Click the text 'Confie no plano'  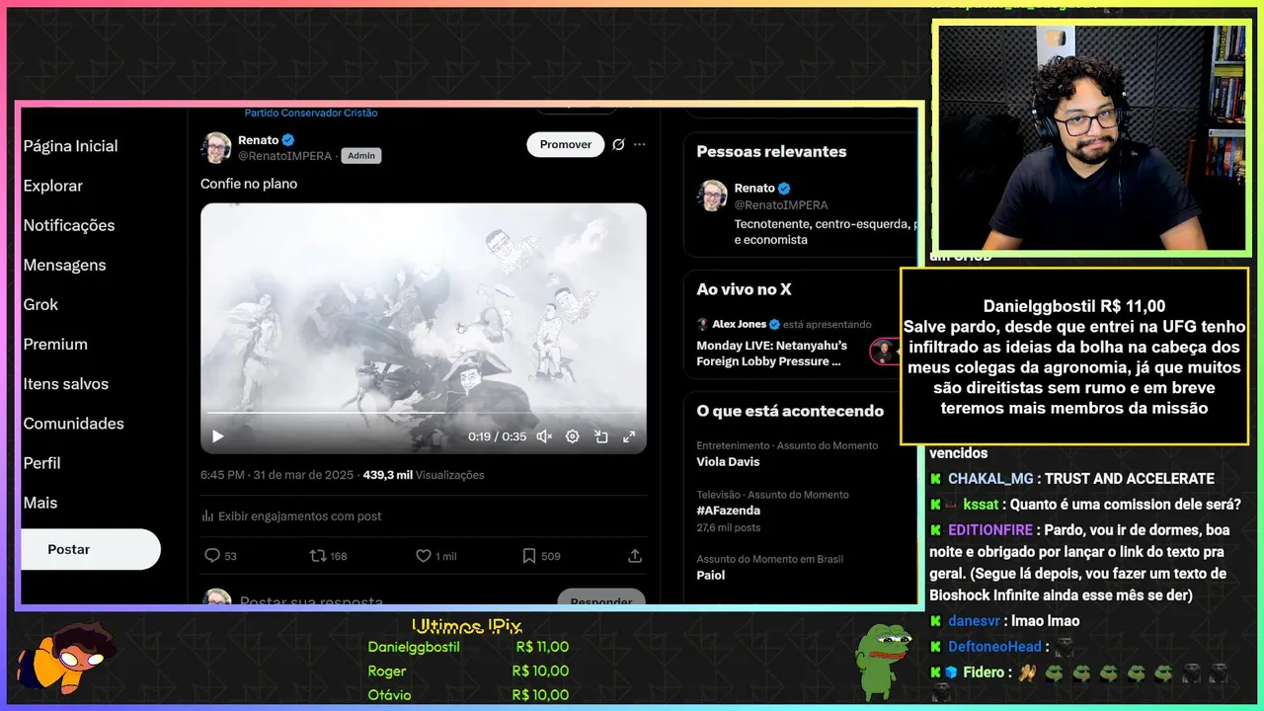(249, 184)
